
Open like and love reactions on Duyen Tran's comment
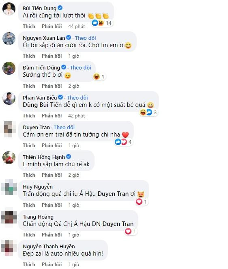pos(123,142)
